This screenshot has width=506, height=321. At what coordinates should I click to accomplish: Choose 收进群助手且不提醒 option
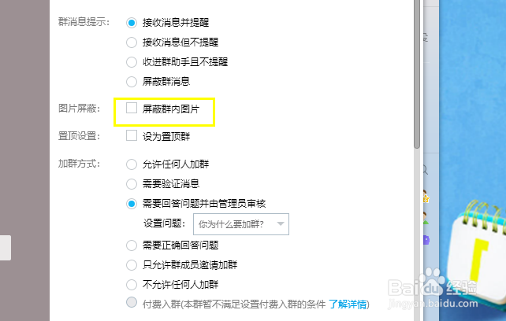click(132, 62)
